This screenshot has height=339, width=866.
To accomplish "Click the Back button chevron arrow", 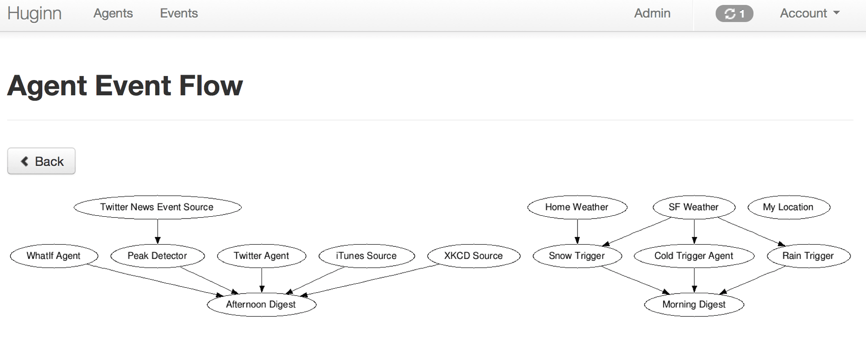I will (x=25, y=161).
